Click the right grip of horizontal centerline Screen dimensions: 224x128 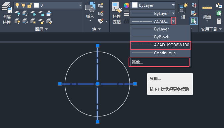click(135, 84)
